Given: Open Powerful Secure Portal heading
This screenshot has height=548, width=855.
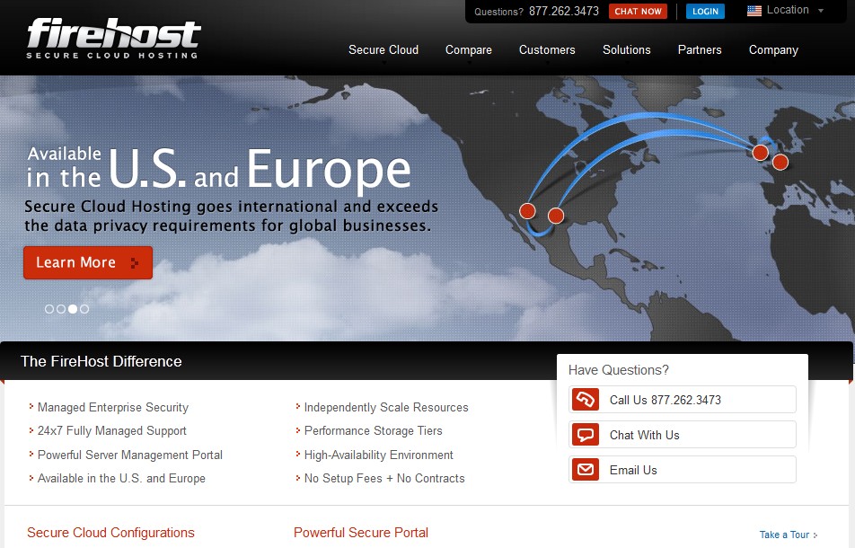Looking at the screenshot, I should [361, 533].
